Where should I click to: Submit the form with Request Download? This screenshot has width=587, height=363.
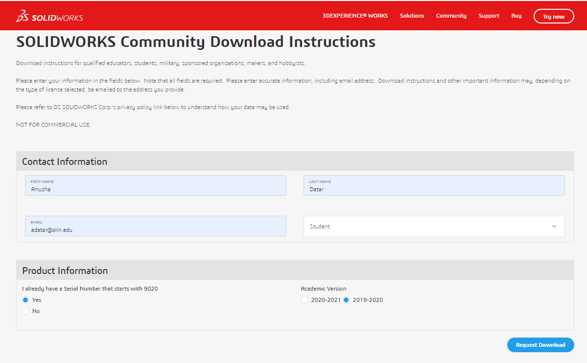(x=540, y=345)
